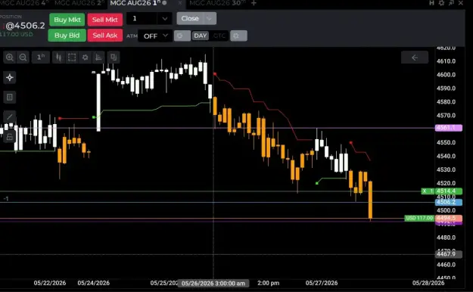Open the notes list sidebar icon
This screenshot has width=473, height=292.
(x=10, y=97)
